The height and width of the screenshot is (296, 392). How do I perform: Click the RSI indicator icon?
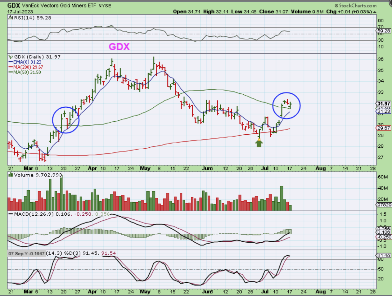coord(11,18)
